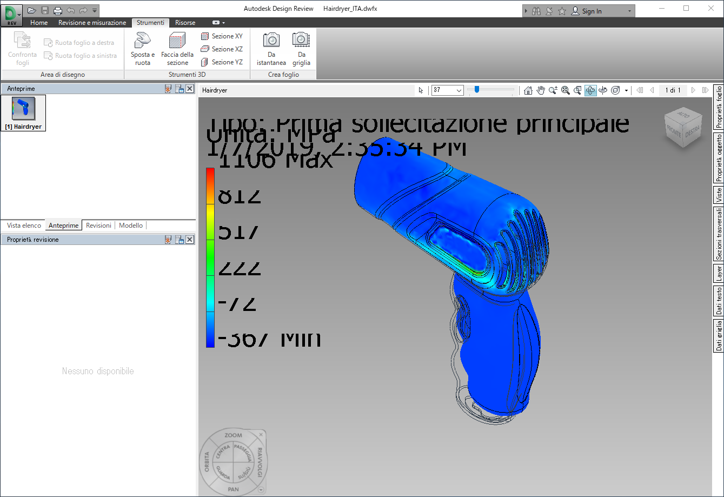
Task: Switch to the Vista elenco tab
Action: coord(24,226)
